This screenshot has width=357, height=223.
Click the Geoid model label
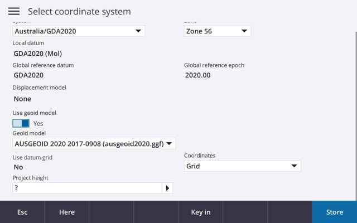pyautogui.click(x=29, y=133)
